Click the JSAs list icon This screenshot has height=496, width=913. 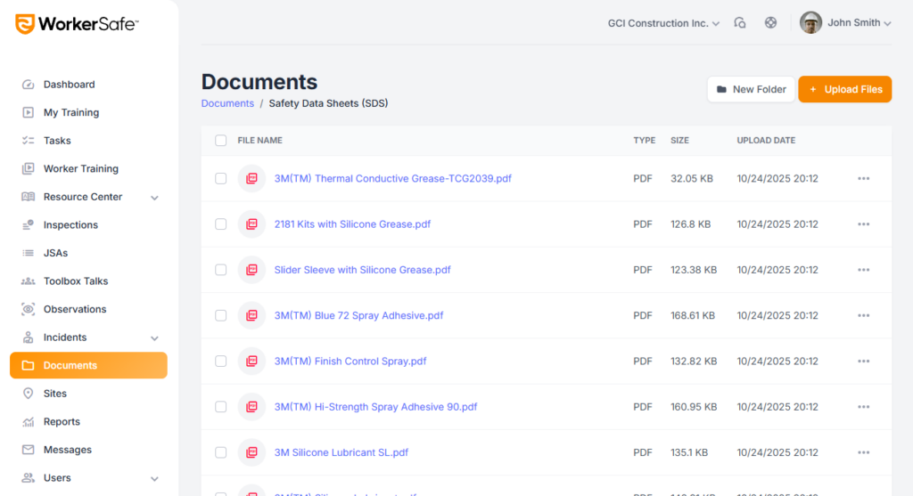click(28, 253)
